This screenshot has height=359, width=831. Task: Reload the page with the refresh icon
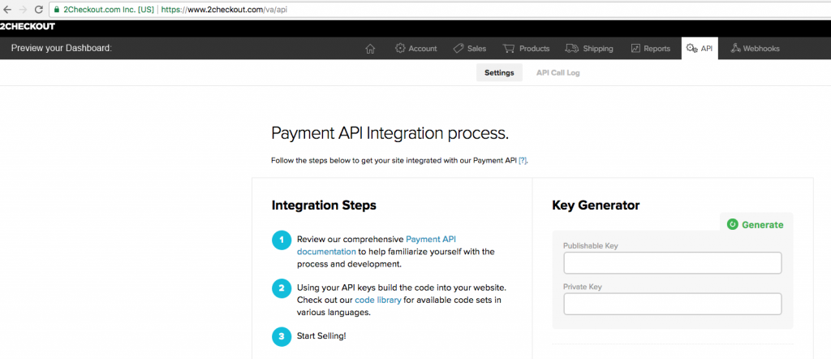click(38, 10)
